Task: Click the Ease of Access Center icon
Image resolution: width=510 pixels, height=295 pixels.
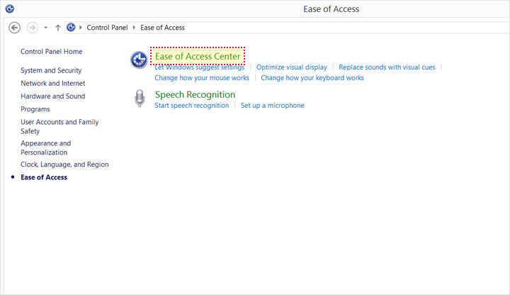Action: tap(139, 60)
